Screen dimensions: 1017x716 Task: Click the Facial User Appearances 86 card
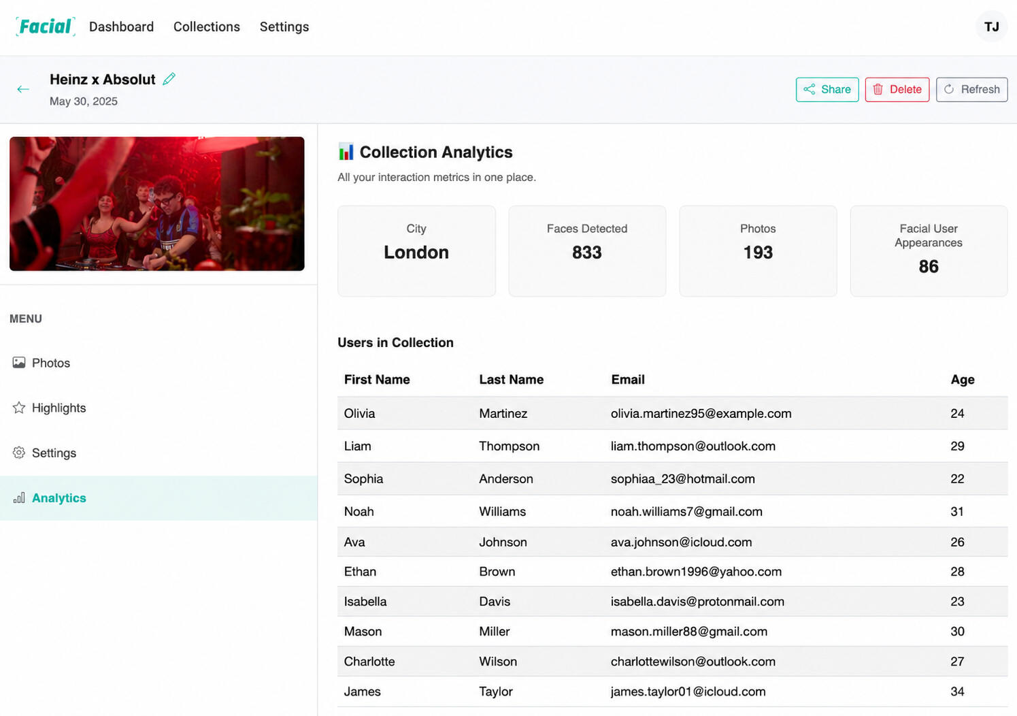[929, 251]
